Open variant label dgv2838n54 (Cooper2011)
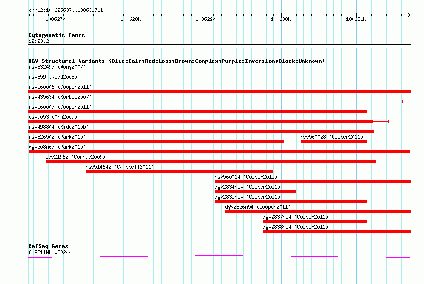 coord(295,227)
